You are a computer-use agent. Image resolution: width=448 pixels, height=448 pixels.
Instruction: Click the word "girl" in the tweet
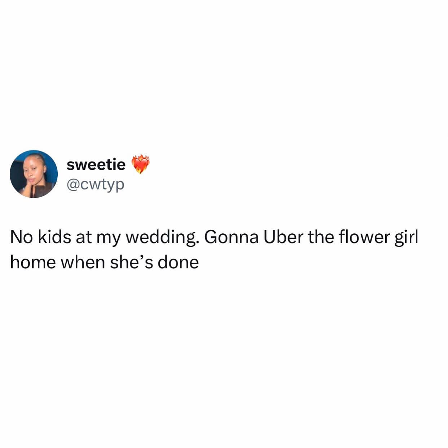tap(406, 238)
